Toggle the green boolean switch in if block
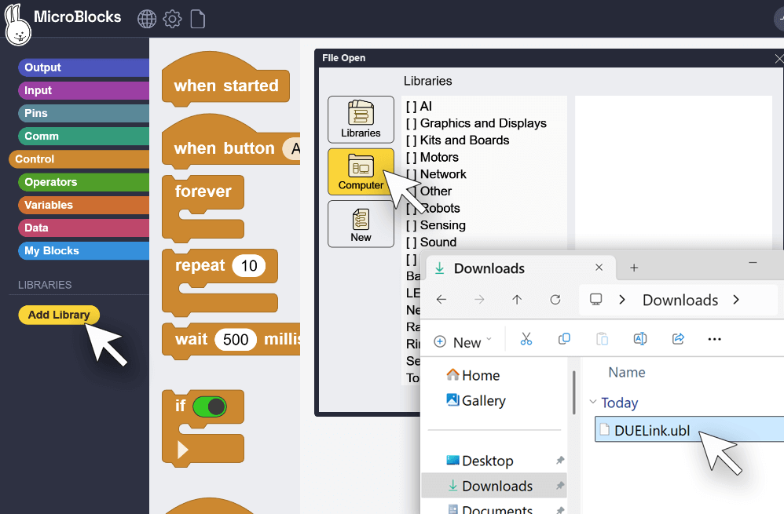 tap(210, 406)
